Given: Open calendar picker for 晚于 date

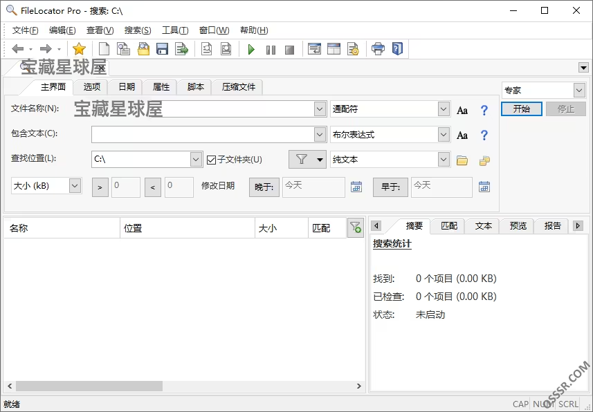Looking at the screenshot, I should coord(356,187).
